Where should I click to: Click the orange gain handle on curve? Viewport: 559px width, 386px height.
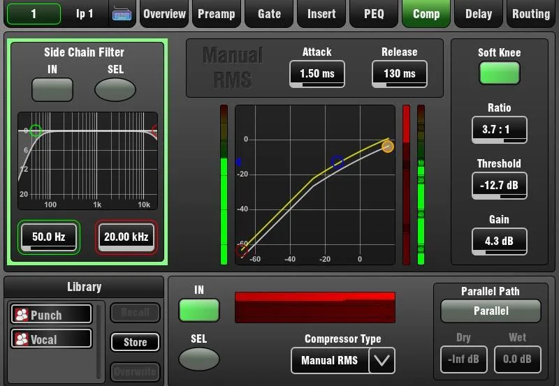click(388, 147)
